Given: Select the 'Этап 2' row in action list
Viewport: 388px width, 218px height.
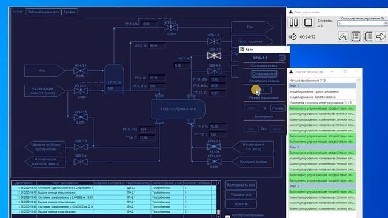Looking at the screenshot, I should (x=322, y=147).
